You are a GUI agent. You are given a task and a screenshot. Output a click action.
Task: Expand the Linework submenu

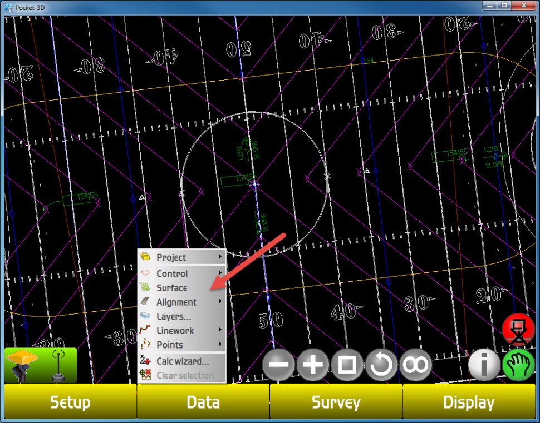coord(181,331)
